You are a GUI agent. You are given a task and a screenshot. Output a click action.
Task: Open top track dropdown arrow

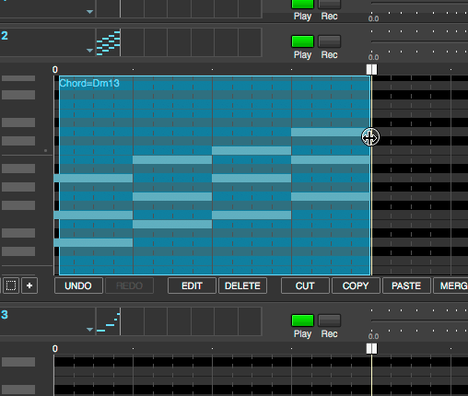click(x=89, y=12)
